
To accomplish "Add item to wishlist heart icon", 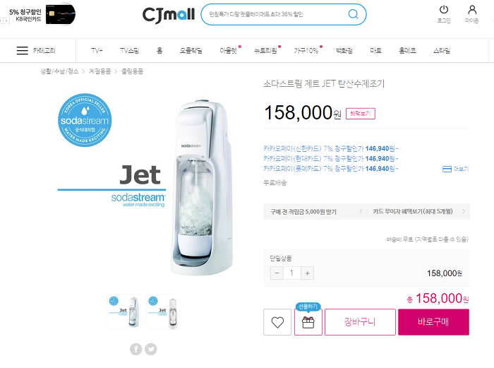I will point(277,322).
